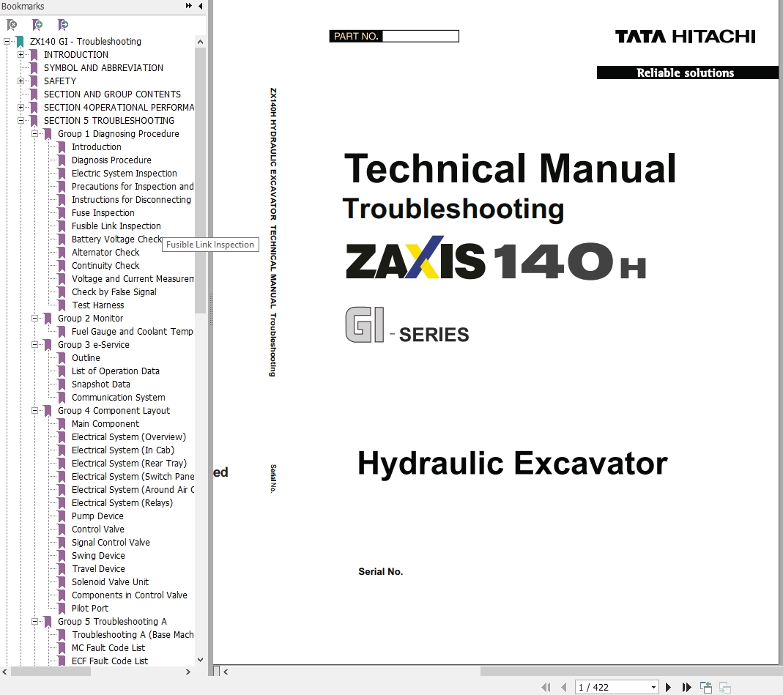Click the bookmarks horizontal scroll-right arrow
Screen dimensions: 783x695
[188, 672]
